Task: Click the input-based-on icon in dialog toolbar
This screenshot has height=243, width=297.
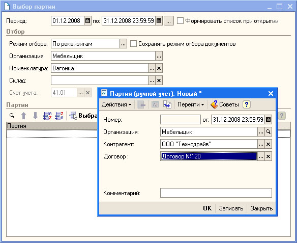Action: (167, 104)
